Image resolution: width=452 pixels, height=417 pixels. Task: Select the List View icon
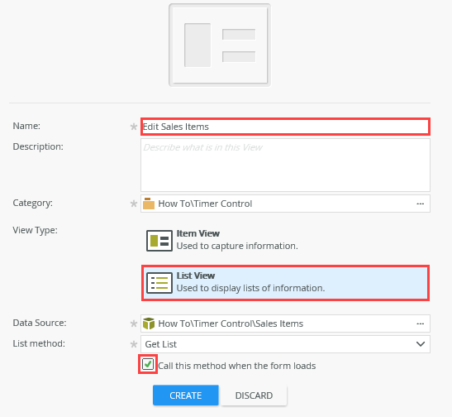coord(159,283)
